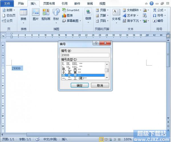The width and height of the screenshot is (171, 142).
Task: Click the 编号 number input field
Action: point(85,55)
